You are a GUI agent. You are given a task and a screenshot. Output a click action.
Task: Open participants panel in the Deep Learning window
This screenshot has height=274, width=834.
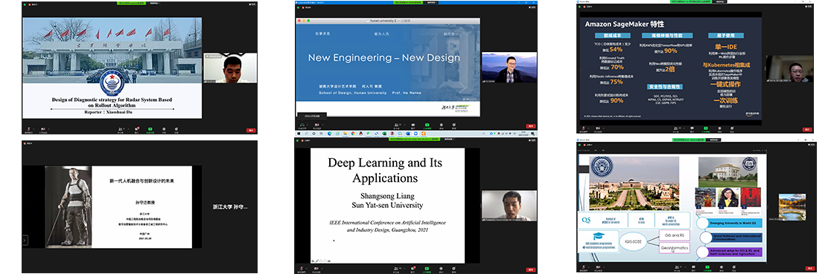tap(396, 269)
